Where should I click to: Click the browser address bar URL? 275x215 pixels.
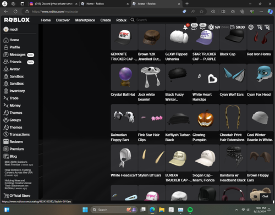coord(55,12)
